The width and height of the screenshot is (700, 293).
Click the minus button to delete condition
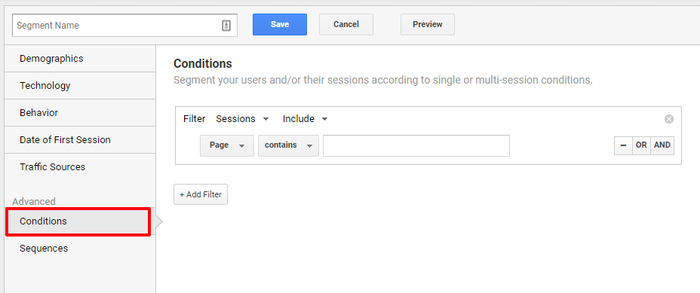[x=623, y=145]
